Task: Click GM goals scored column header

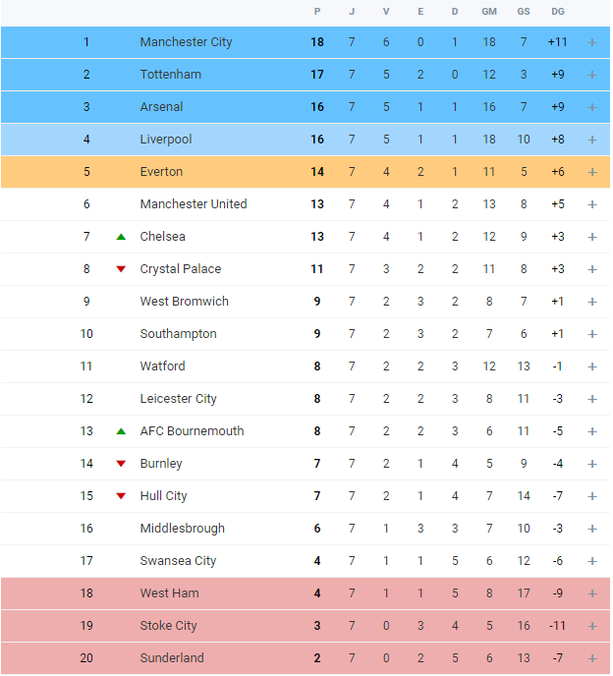Action: tap(489, 12)
